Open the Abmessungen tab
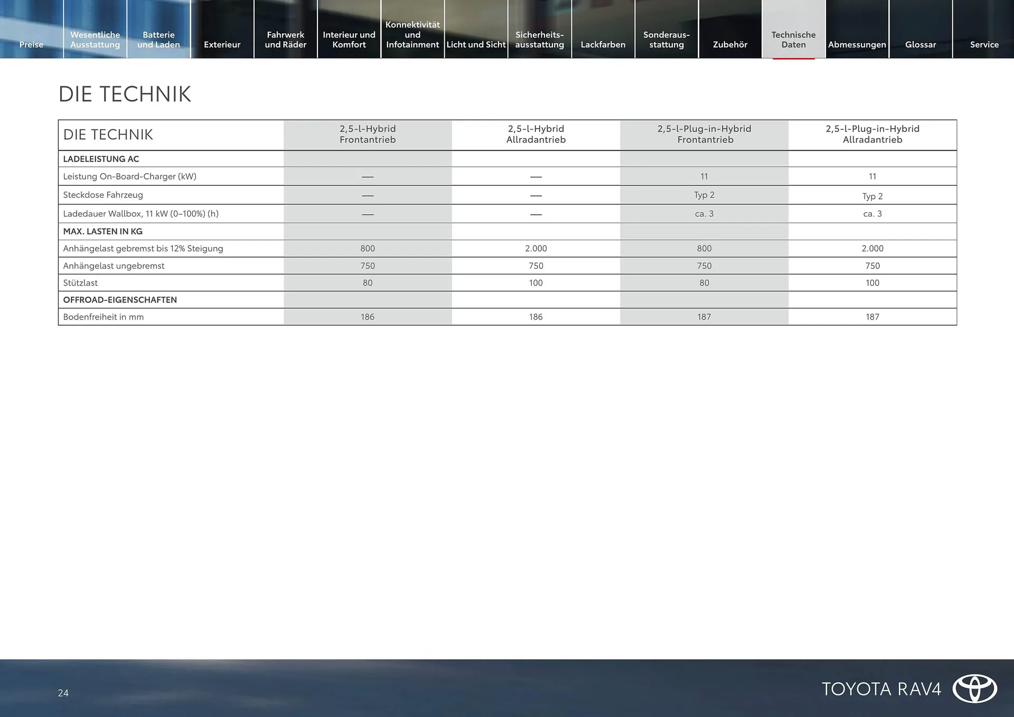The width and height of the screenshot is (1014, 717). [x=857, y=44]
